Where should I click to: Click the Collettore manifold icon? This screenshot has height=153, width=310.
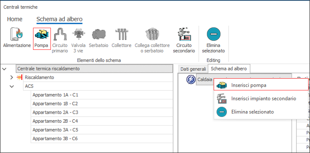(x=121, y=35)
